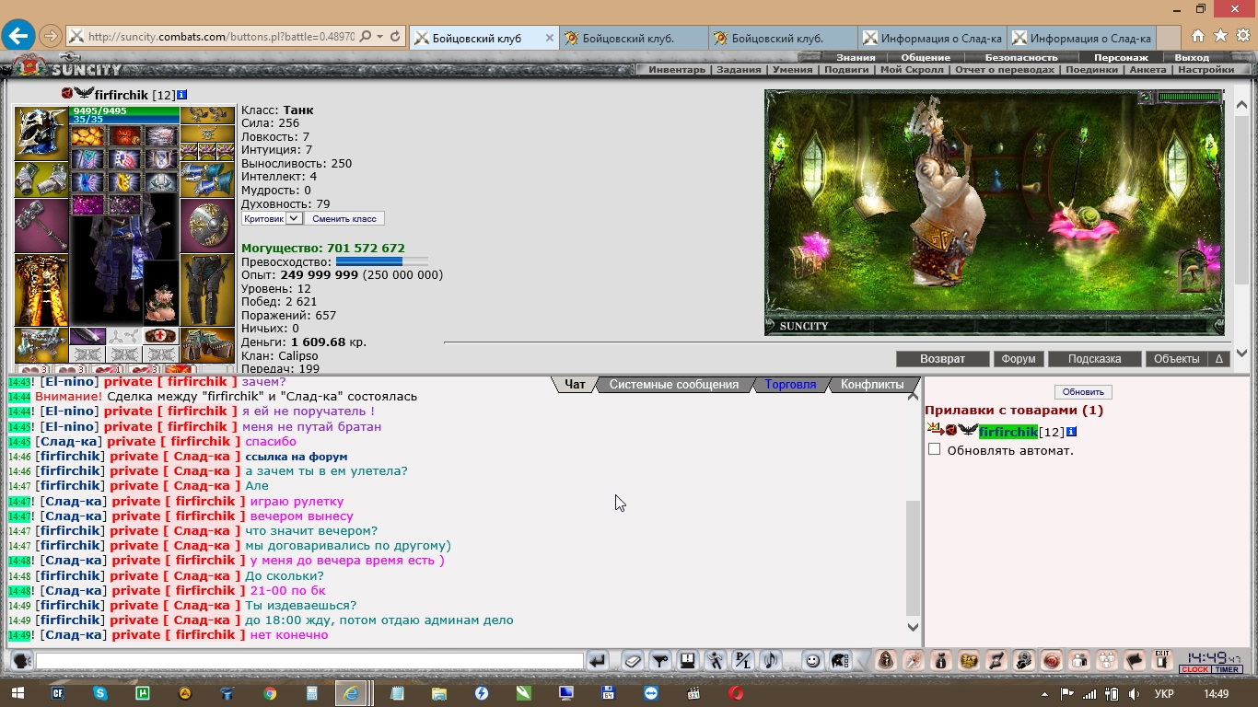Click the chat filter funnel icon
1258x707 pixels.
point(659,660)
